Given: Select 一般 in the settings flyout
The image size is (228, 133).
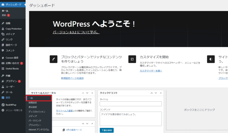Looking at the screenshot, I should click(39, 98).
